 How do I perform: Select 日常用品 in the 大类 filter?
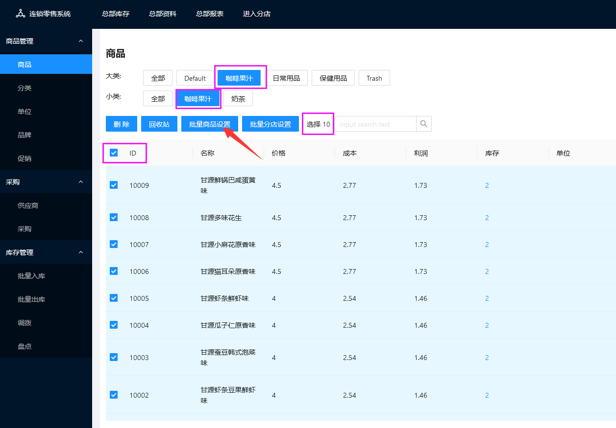286,78
